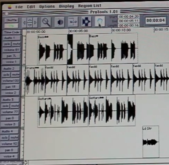The height and width of the screenshot is (165, 169).
Task: Click the left arrow zoom button
Action: tap(24, 23)
